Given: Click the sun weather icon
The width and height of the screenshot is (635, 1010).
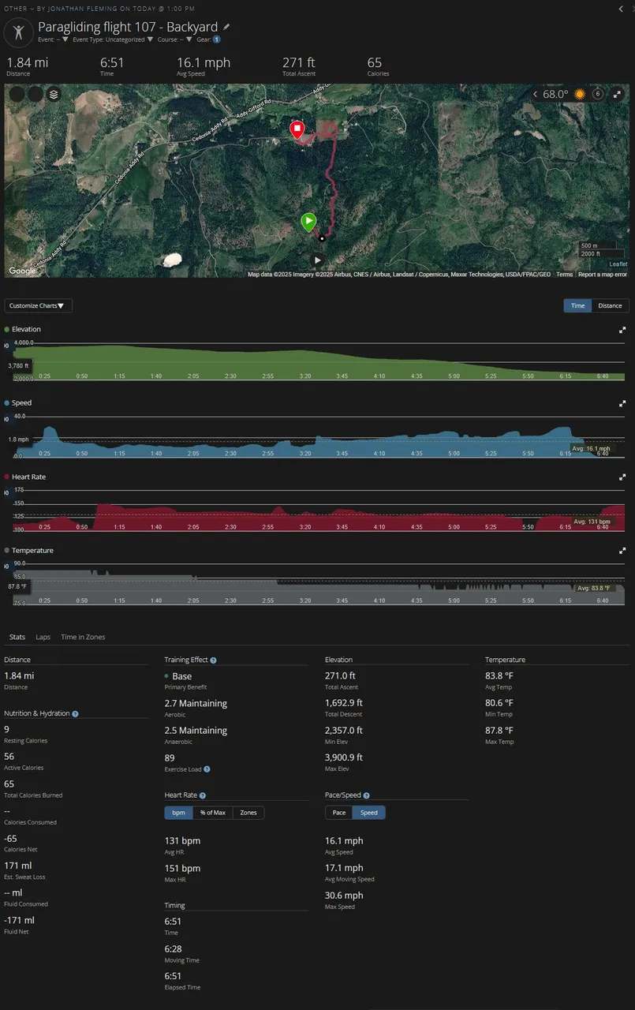Looking at the screenshot, I should point(580,94).
